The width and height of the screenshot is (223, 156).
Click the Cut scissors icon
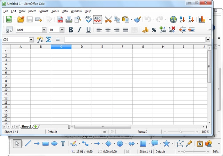click(x=108, y=20)
